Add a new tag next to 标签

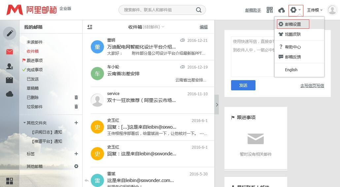(x=76, y=154)
